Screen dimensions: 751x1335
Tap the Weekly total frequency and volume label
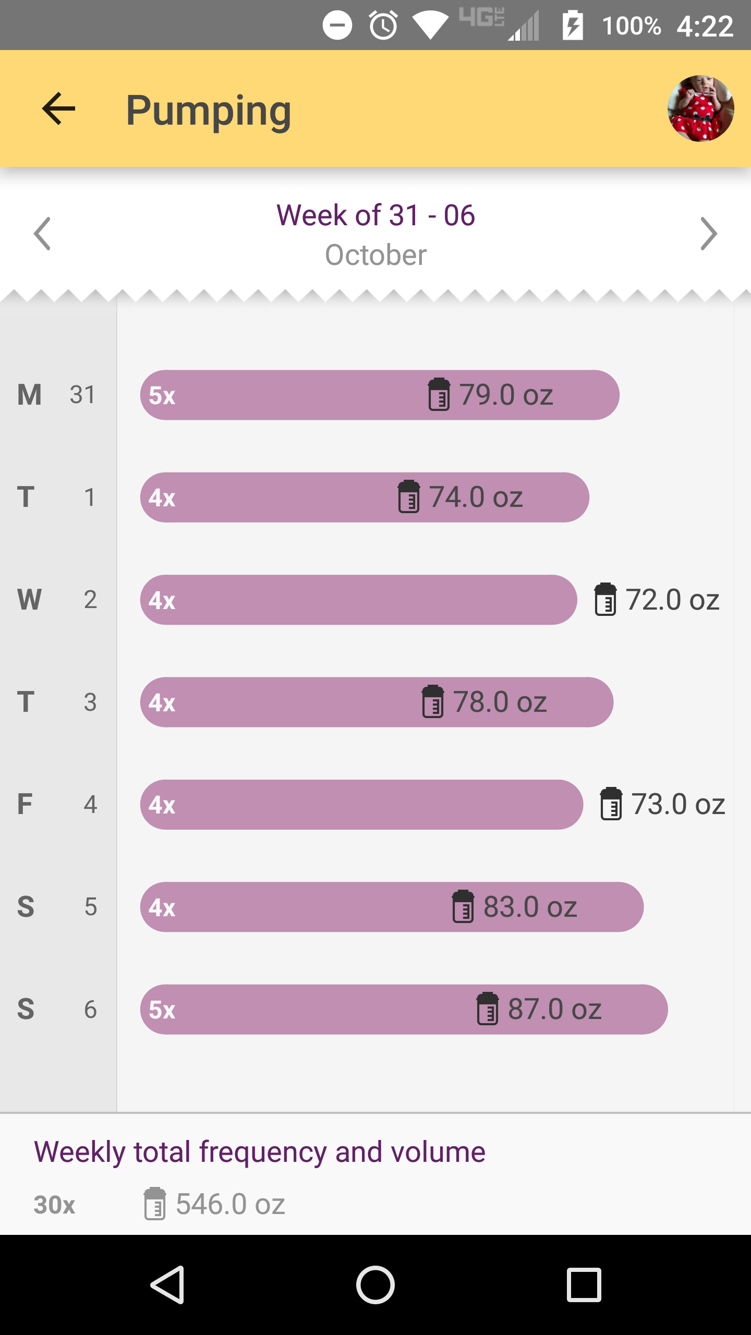(260, 1152)
